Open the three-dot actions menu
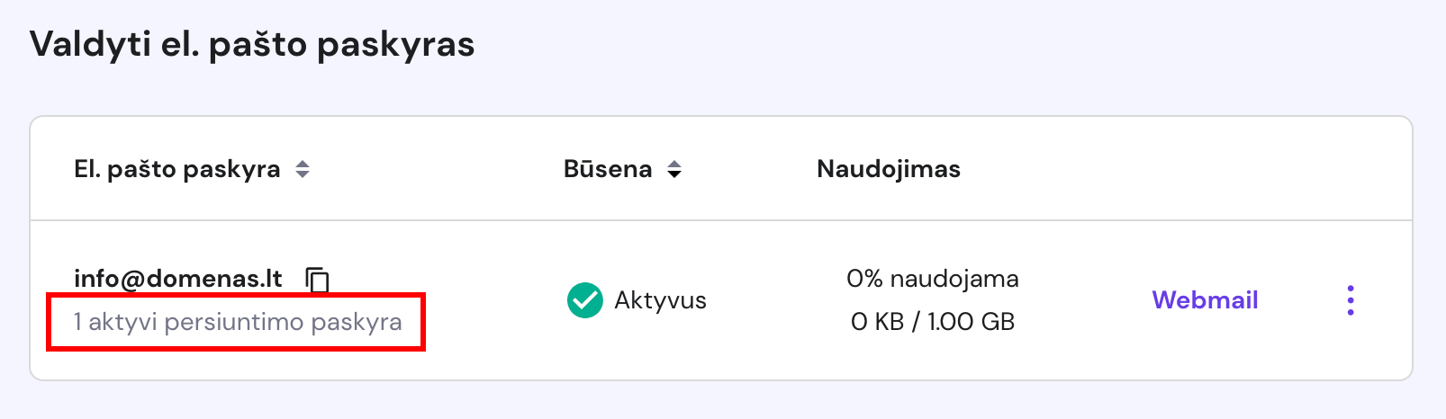 1350,300
